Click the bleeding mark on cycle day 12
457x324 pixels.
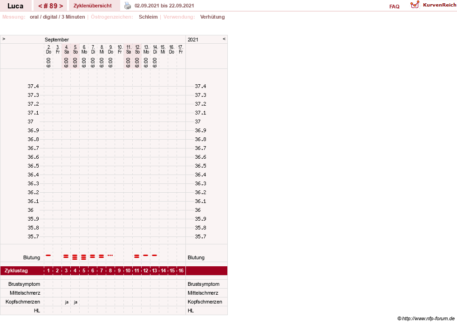(145, 255)
